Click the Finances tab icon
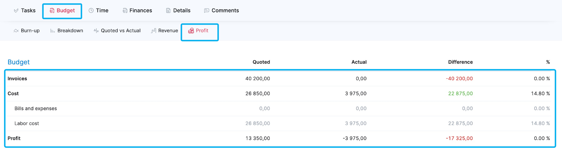562x155 pixels. [125, 11]
